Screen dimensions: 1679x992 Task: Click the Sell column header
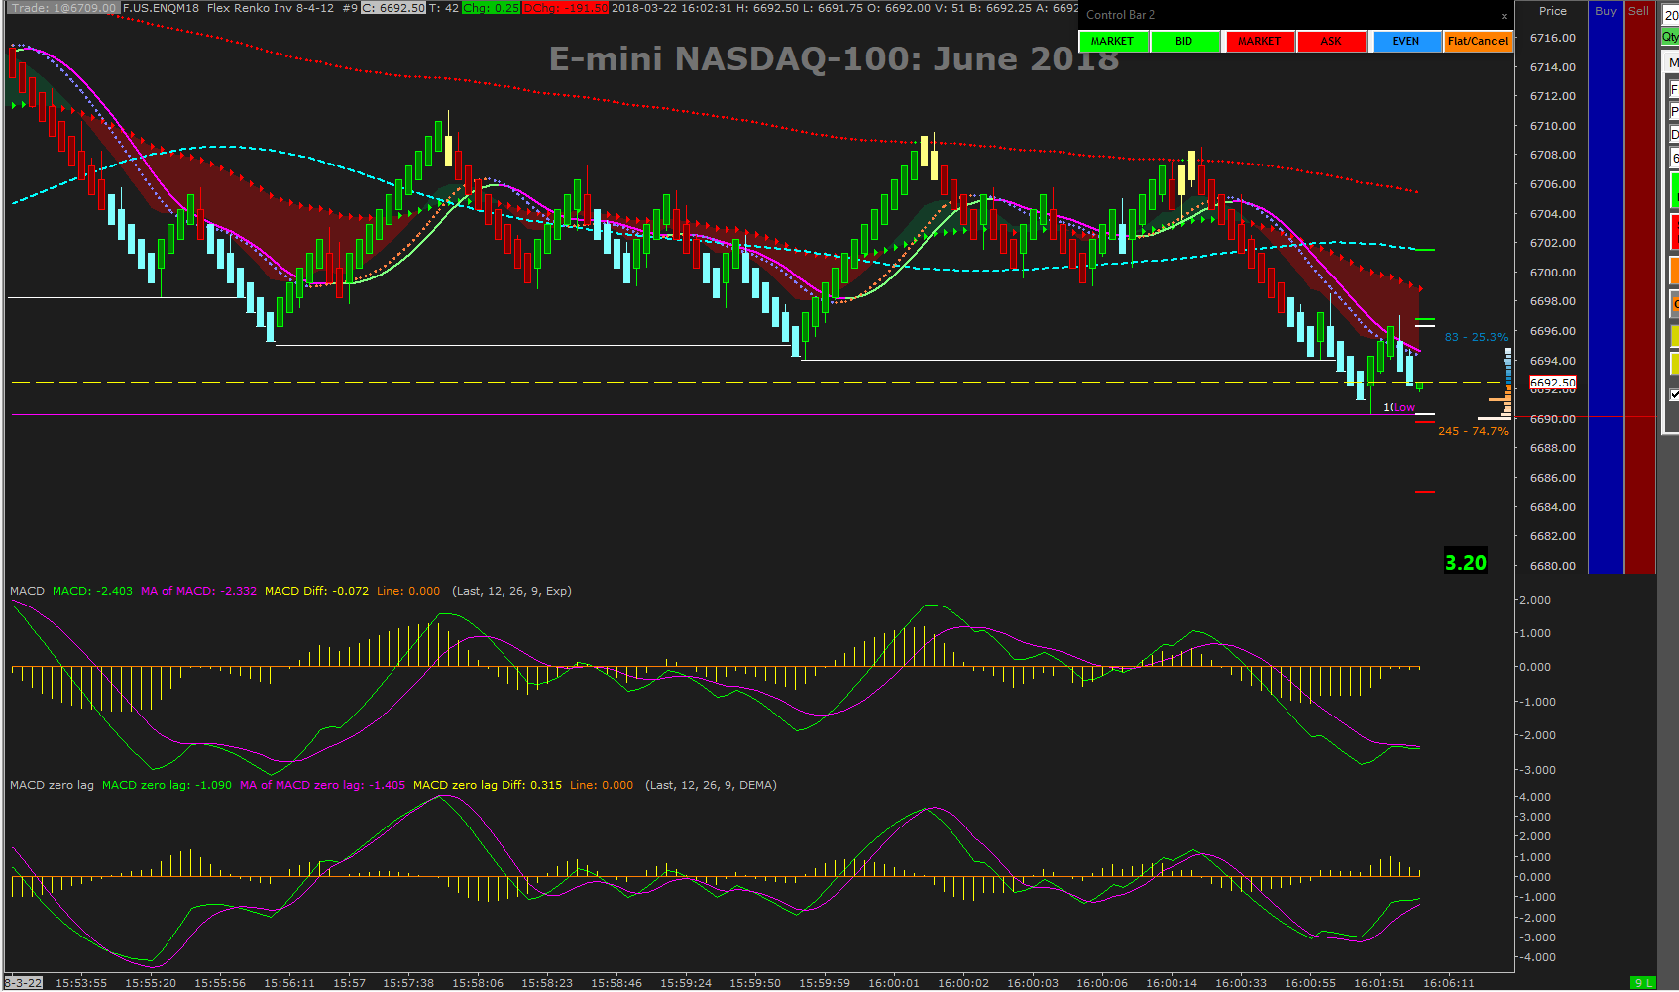point(1639,11)
